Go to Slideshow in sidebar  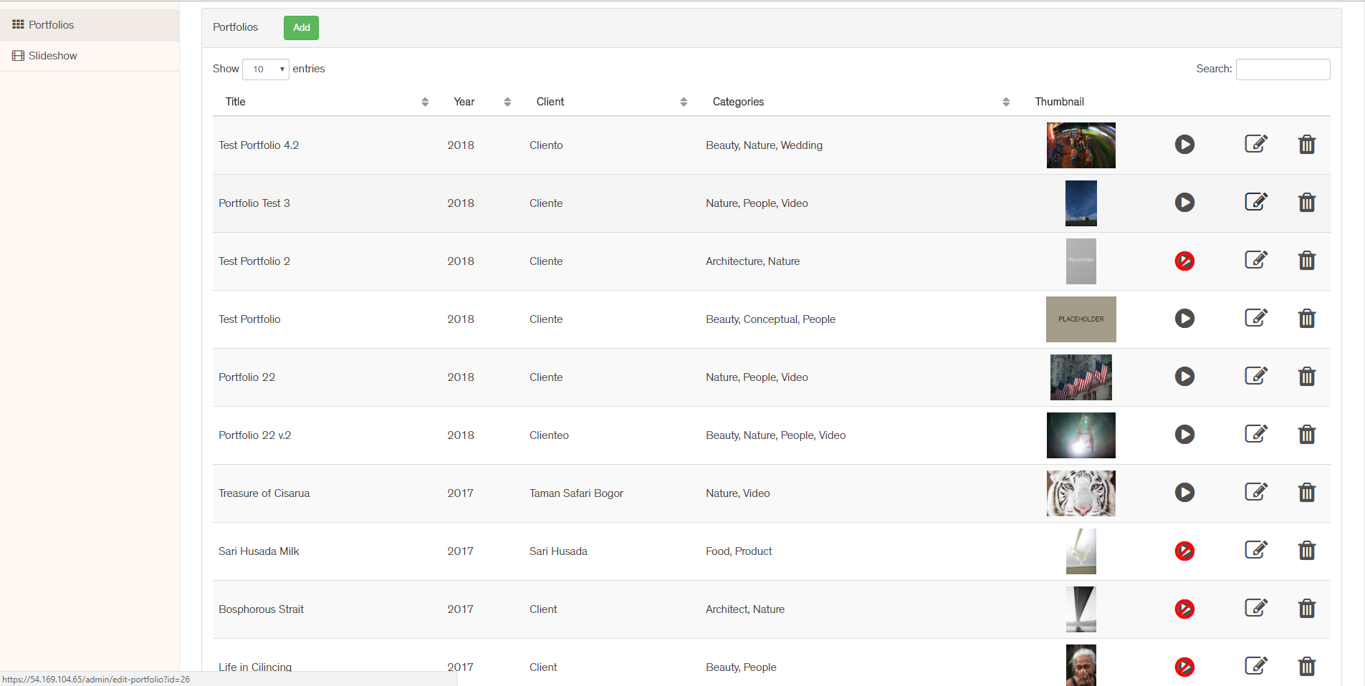coord(52,56)
